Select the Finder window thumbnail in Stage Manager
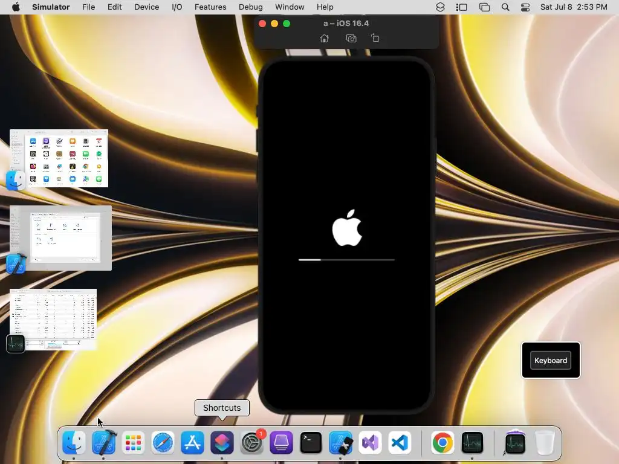The height and width of the screenshot is (464, 619). (x=59, y=158)
